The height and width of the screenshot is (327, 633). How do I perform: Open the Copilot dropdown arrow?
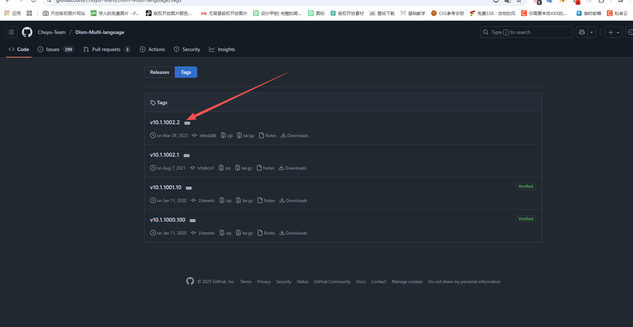coord(592,32)
